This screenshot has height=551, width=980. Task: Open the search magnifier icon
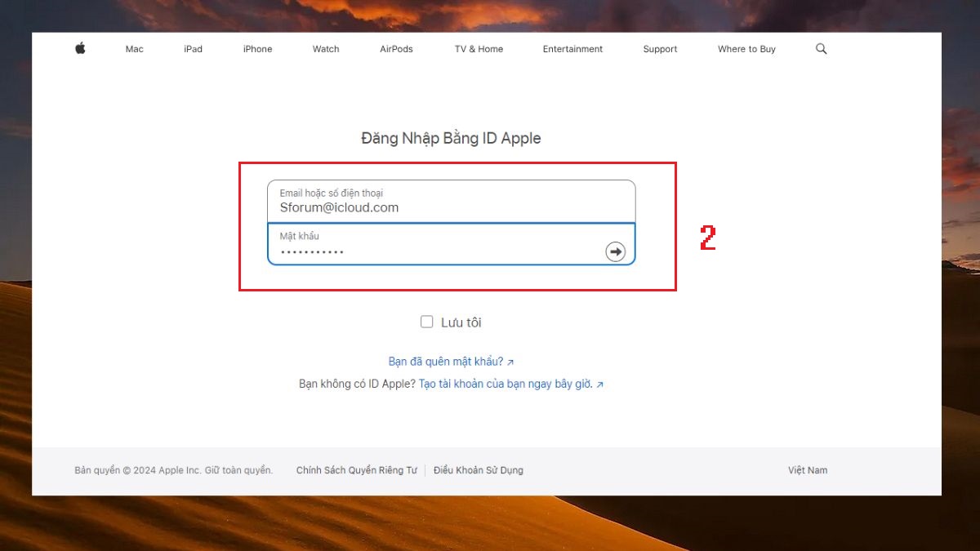pos(821,49)
